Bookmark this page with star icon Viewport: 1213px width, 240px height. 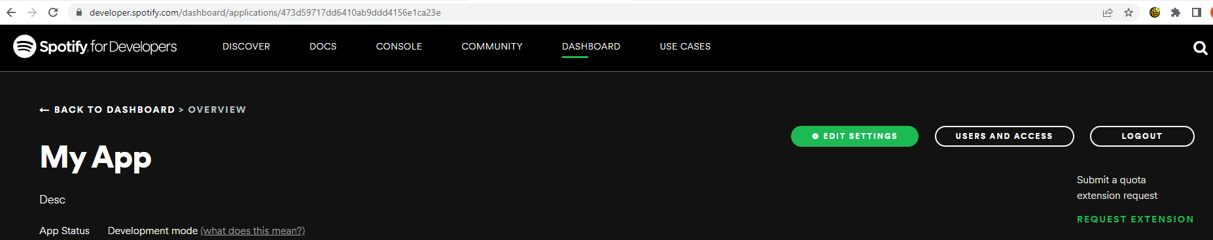pos(1129,12)
